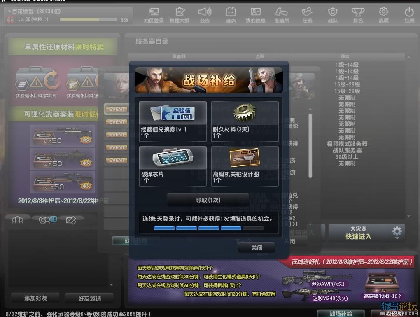The image size is (420, 317).
Task: Click the 5-day consecutive login progress bar
Action: pos(208,228)
